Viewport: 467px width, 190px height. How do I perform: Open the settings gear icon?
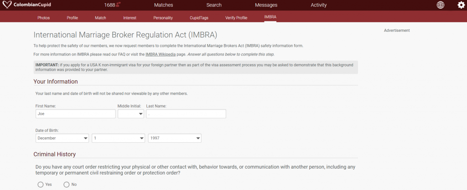[461, 5]
